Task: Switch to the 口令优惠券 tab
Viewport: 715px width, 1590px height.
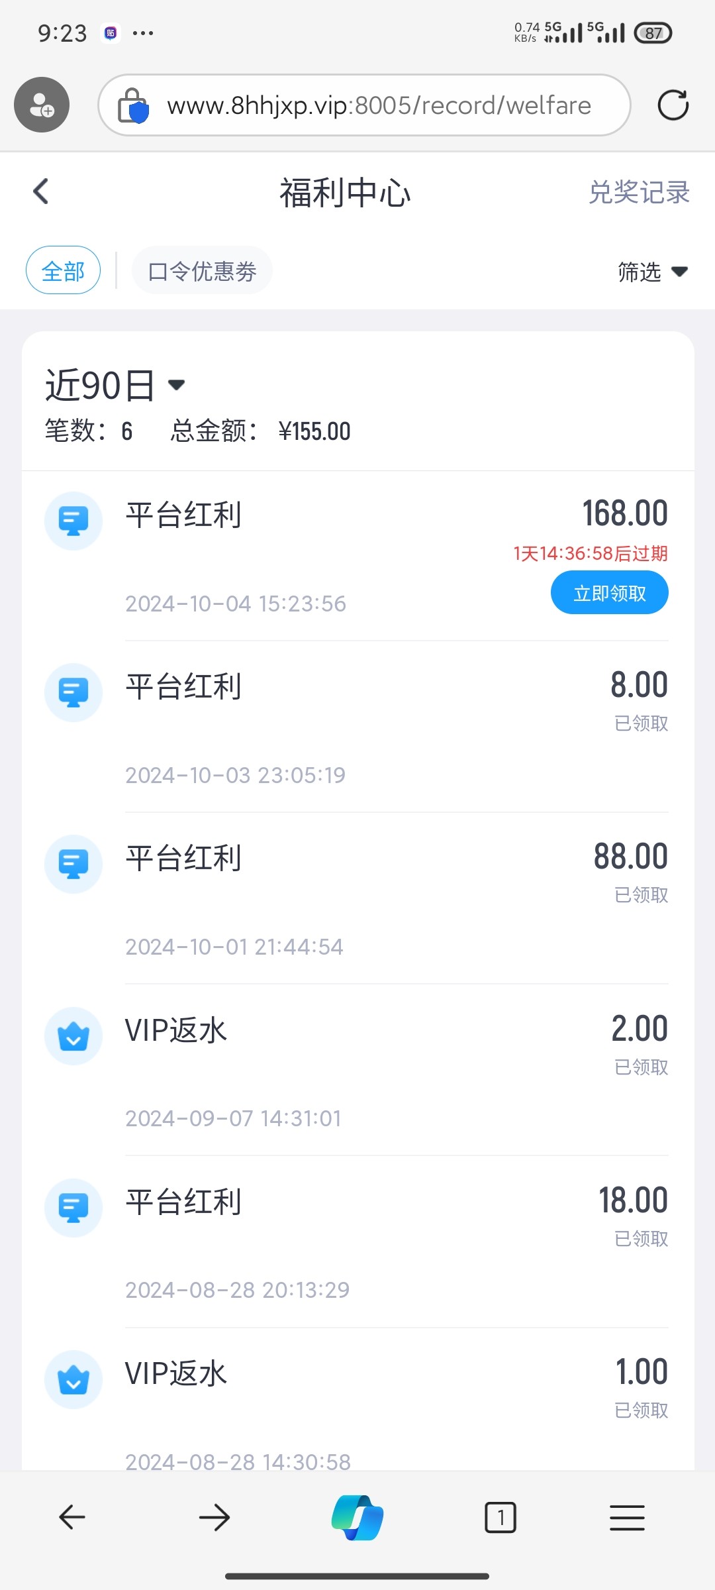Action: pos(202,270)
